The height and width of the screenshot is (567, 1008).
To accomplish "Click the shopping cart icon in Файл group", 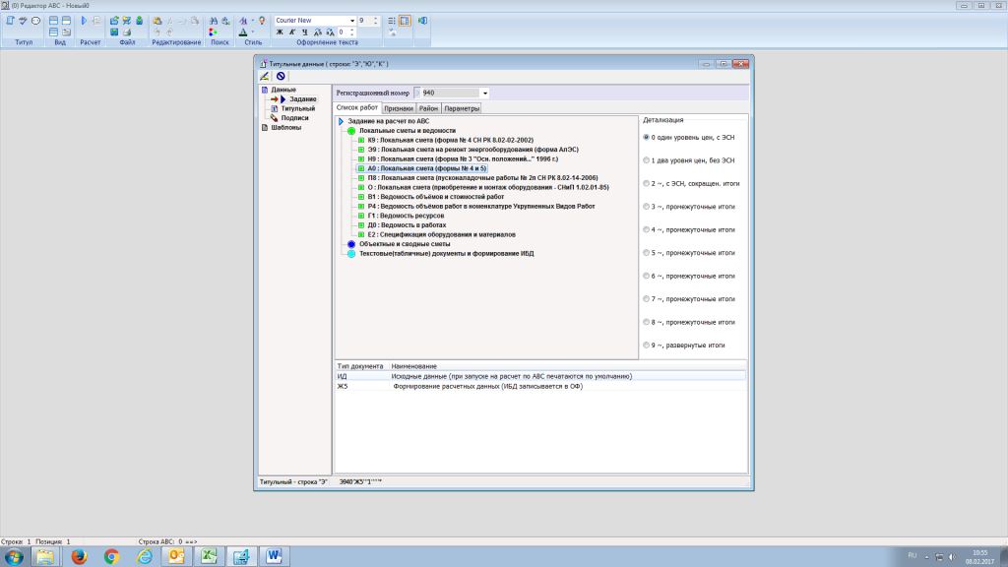I will pyautogui.click(x=127, y=21).
